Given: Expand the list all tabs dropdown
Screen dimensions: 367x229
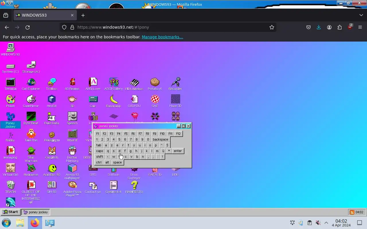Looking at the screenshot, I should coord(361,15).
